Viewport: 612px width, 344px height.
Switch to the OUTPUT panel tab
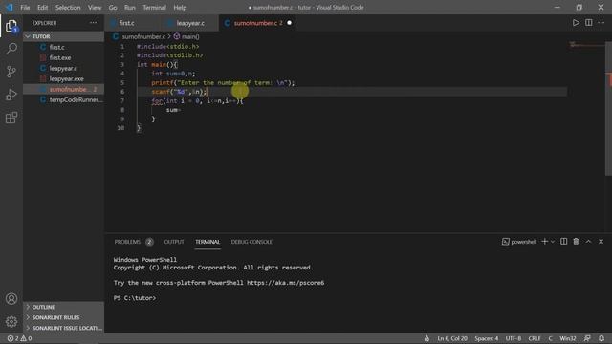click(174, 242)
